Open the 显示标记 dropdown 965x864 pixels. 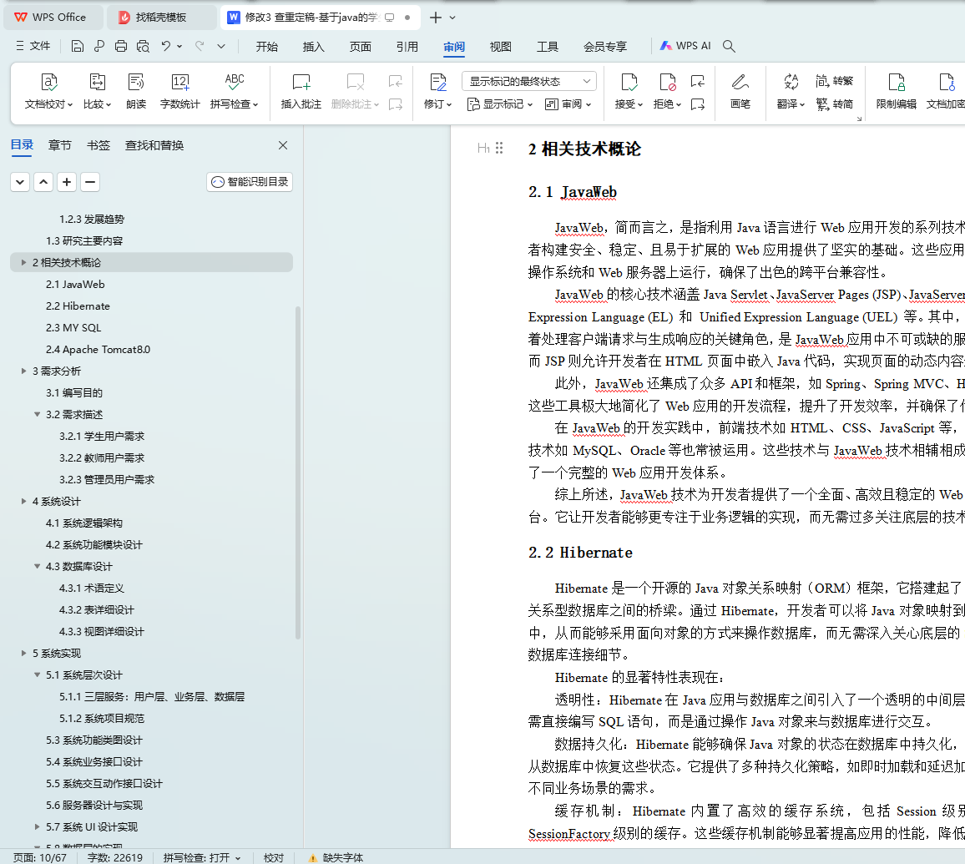tap(500, 104)
